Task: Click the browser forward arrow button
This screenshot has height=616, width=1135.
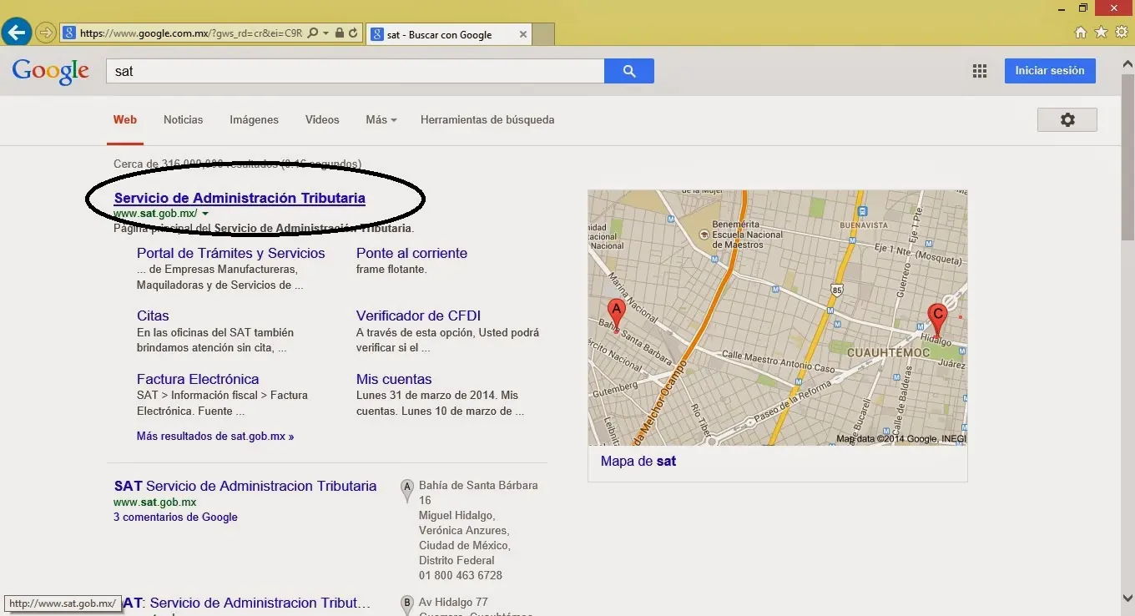Action: tap(45, 33)
